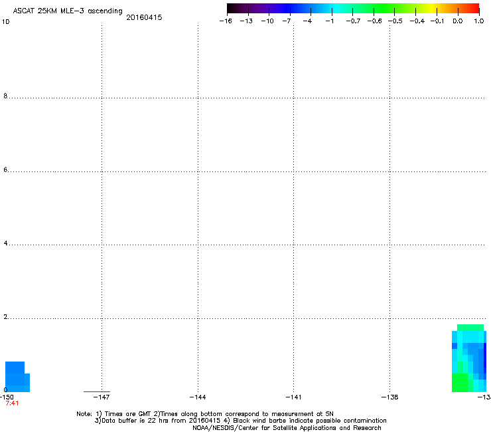Click the longitude -141 axis label
491x432 pixels.
coord(293,397)
